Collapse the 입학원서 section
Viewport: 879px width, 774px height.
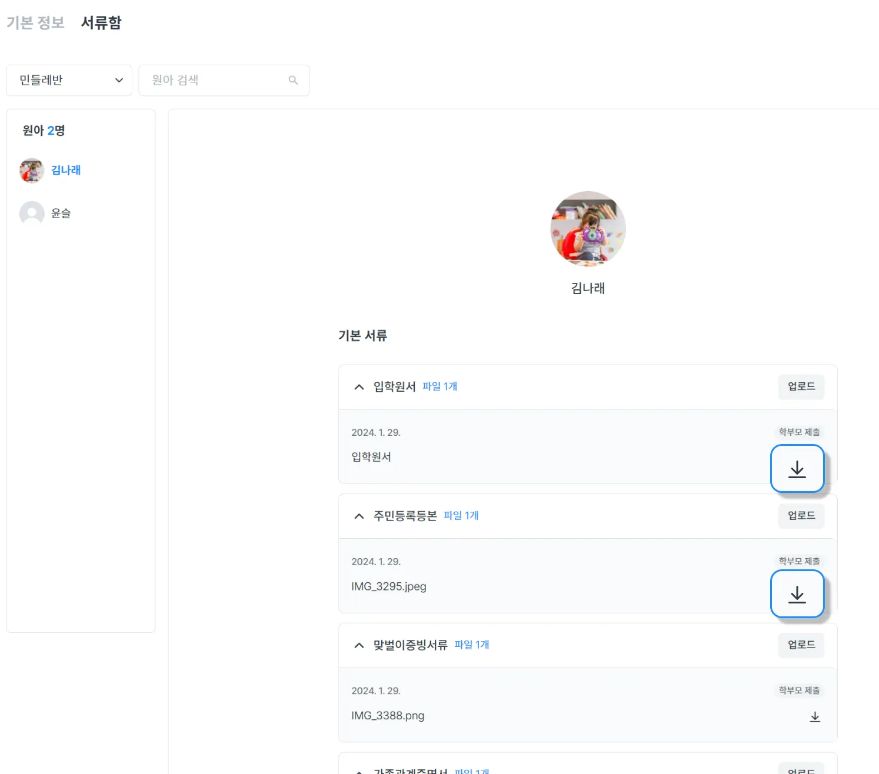359,387
